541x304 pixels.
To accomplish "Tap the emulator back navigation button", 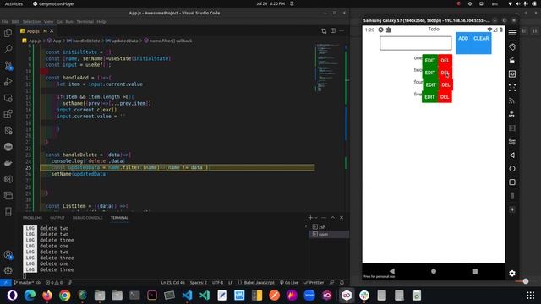I will [392, 271].
